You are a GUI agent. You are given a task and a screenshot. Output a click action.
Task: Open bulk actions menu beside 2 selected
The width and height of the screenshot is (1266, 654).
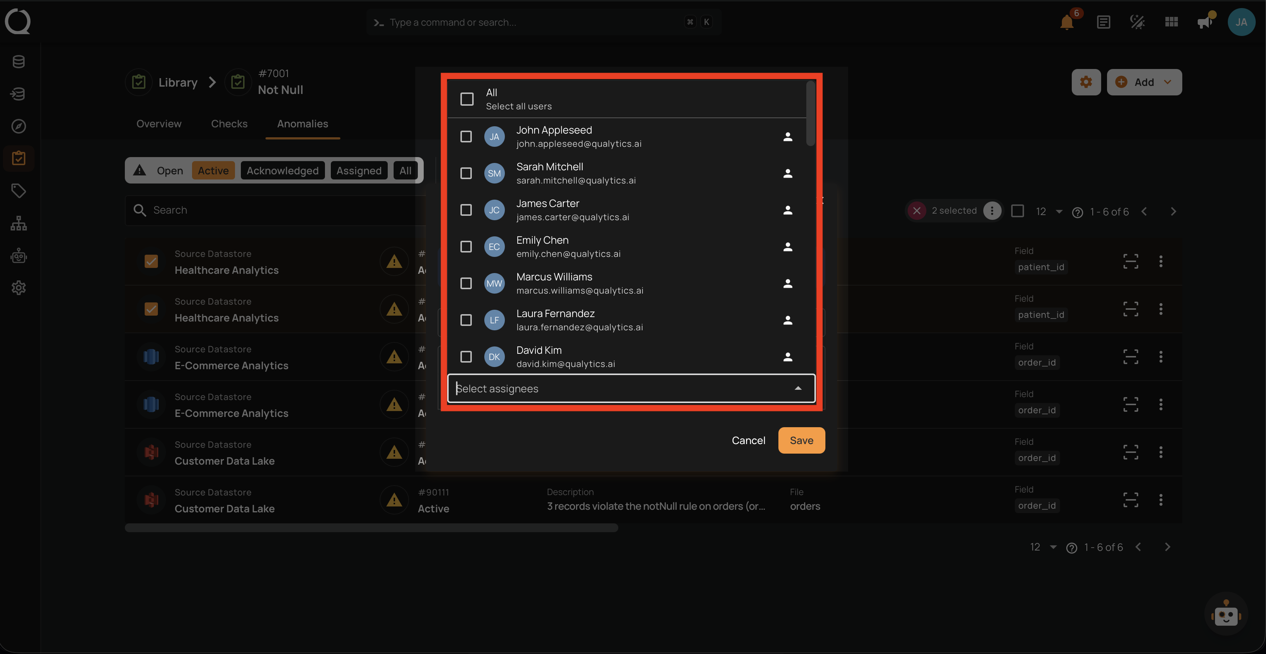point(992,211)
